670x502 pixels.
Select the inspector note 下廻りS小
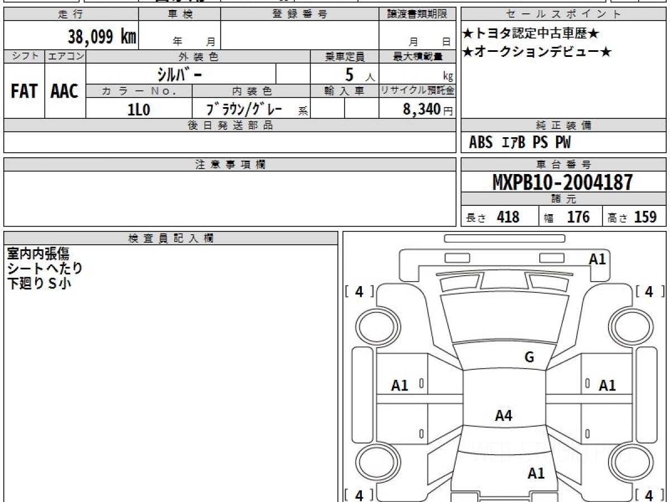click(39, 283)
